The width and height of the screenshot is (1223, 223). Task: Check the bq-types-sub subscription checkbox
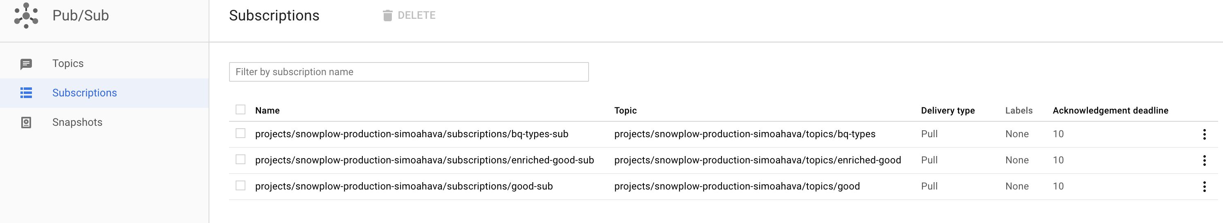(241, 133)
